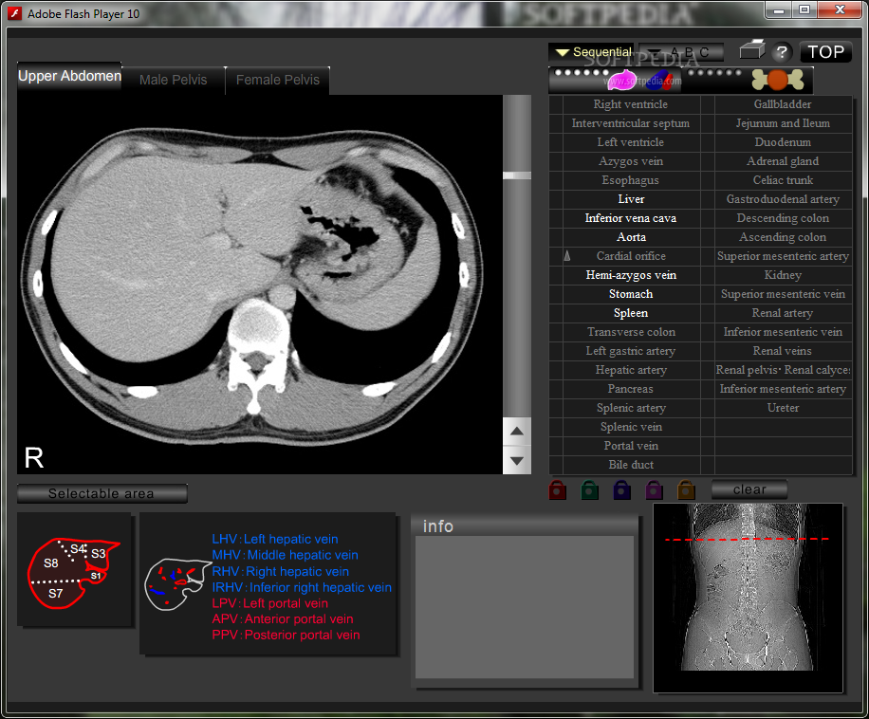Image resolution: width=869 pixels, height=719 pixels.
Task: Switch to the Female Pelvis tab
Action: point(278,80)
